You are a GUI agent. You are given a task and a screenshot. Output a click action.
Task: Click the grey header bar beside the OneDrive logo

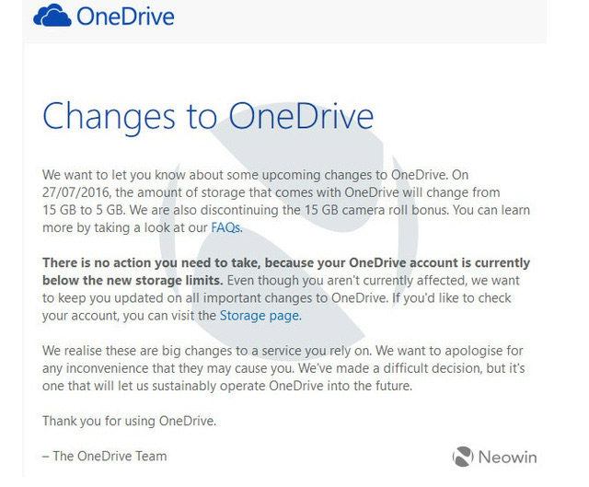click(x=368, y=18)
